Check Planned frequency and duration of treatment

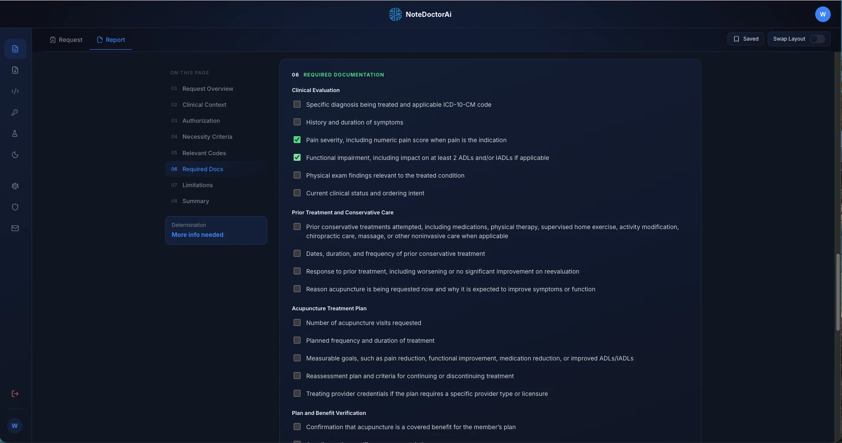pos(297,340)
